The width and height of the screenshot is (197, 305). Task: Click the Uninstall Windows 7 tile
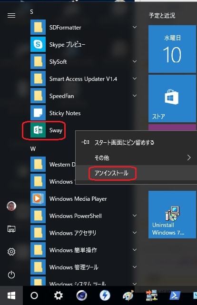(172, 215)
